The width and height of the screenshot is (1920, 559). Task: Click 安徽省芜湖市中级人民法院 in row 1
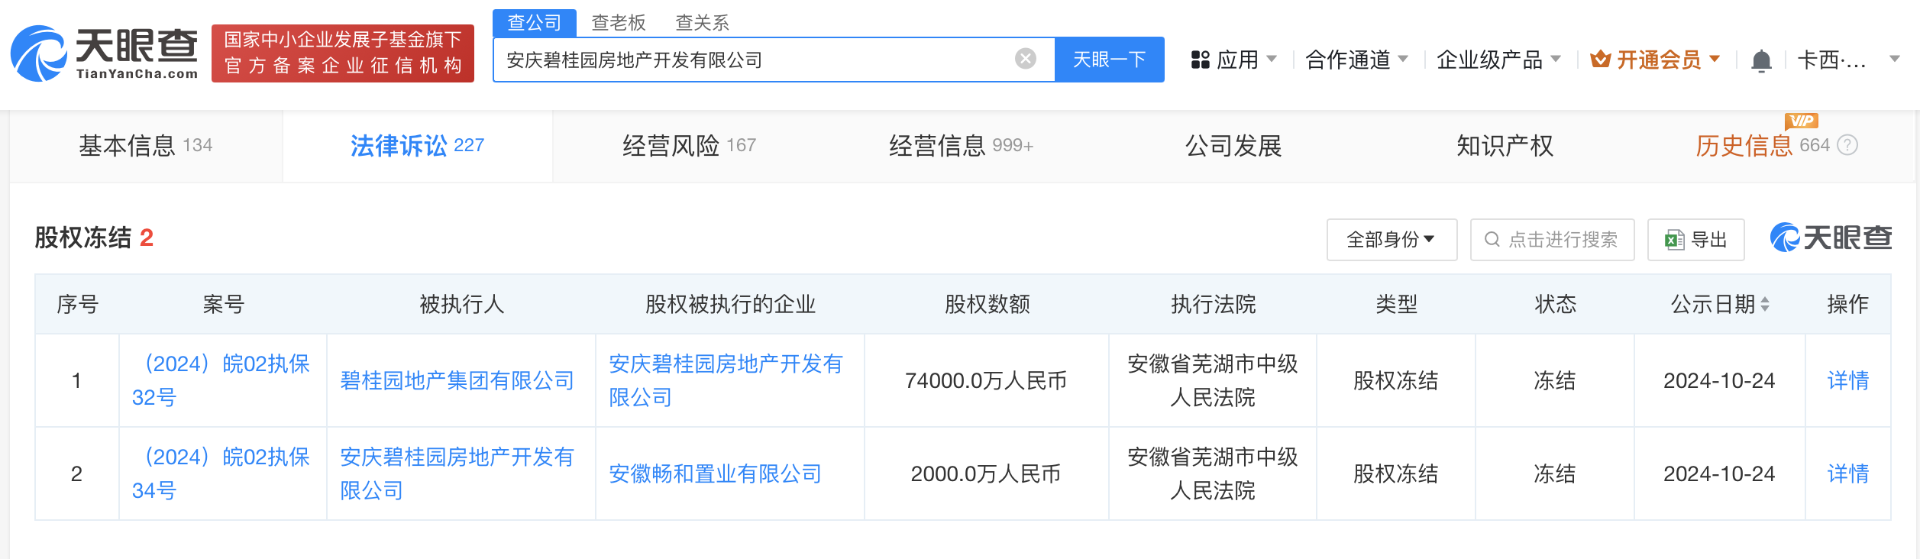tap(1213, 380)
